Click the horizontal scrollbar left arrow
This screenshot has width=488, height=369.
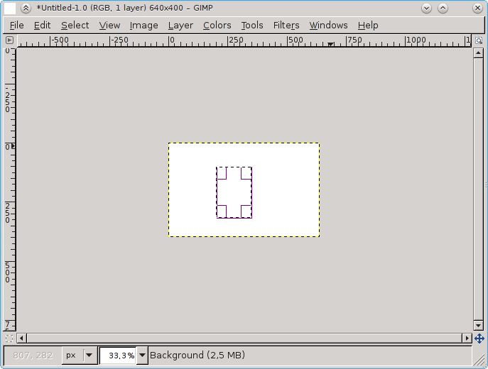(x=21, y=338)
